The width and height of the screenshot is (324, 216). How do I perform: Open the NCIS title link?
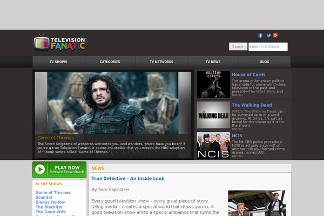[237, 136]
